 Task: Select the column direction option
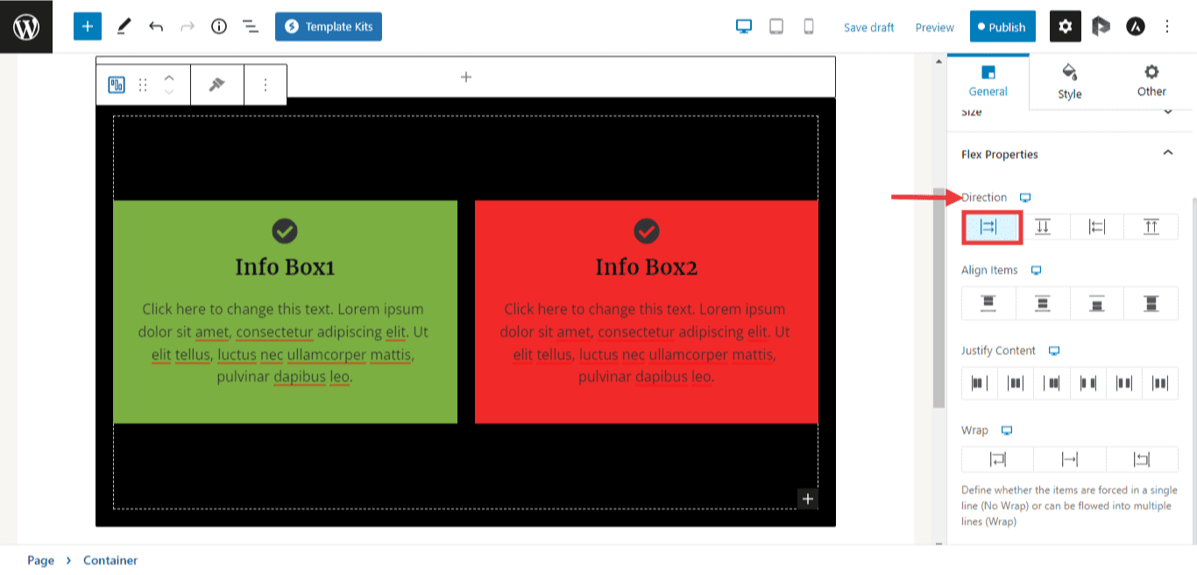(x=1043, y=227)
